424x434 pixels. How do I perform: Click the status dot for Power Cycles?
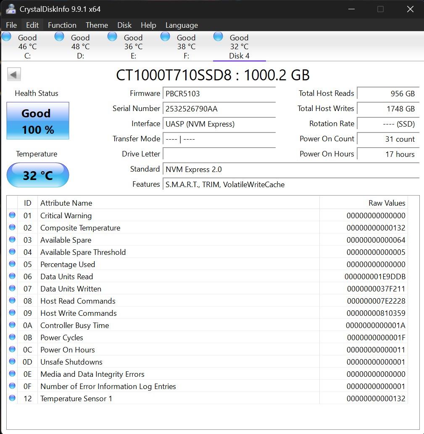click(12, 337)
